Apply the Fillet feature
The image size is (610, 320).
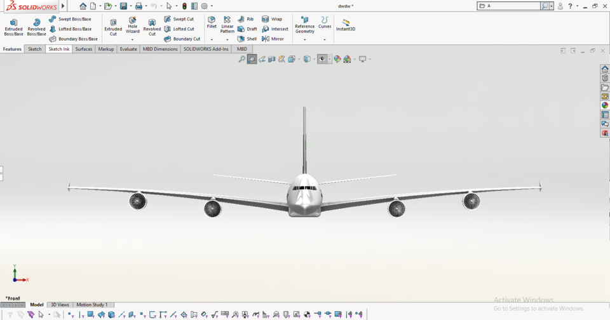pos(212,23)
